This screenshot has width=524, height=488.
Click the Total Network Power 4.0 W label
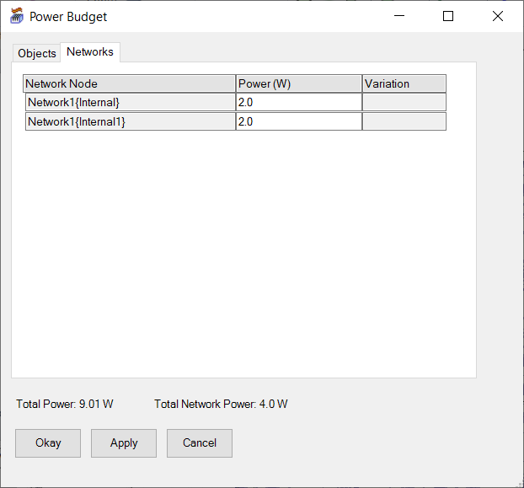[221, 405]
